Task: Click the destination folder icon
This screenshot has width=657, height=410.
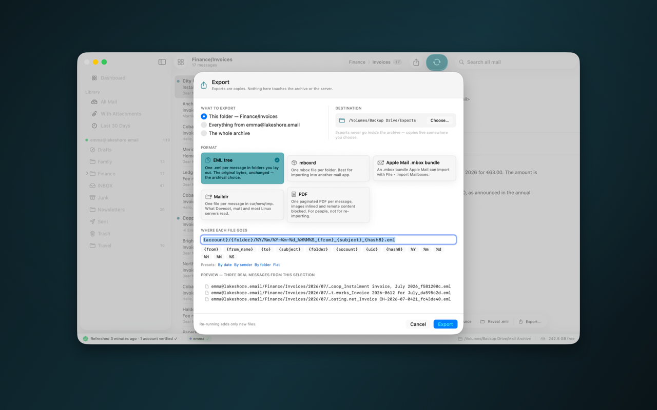Action: click(342, 120)
